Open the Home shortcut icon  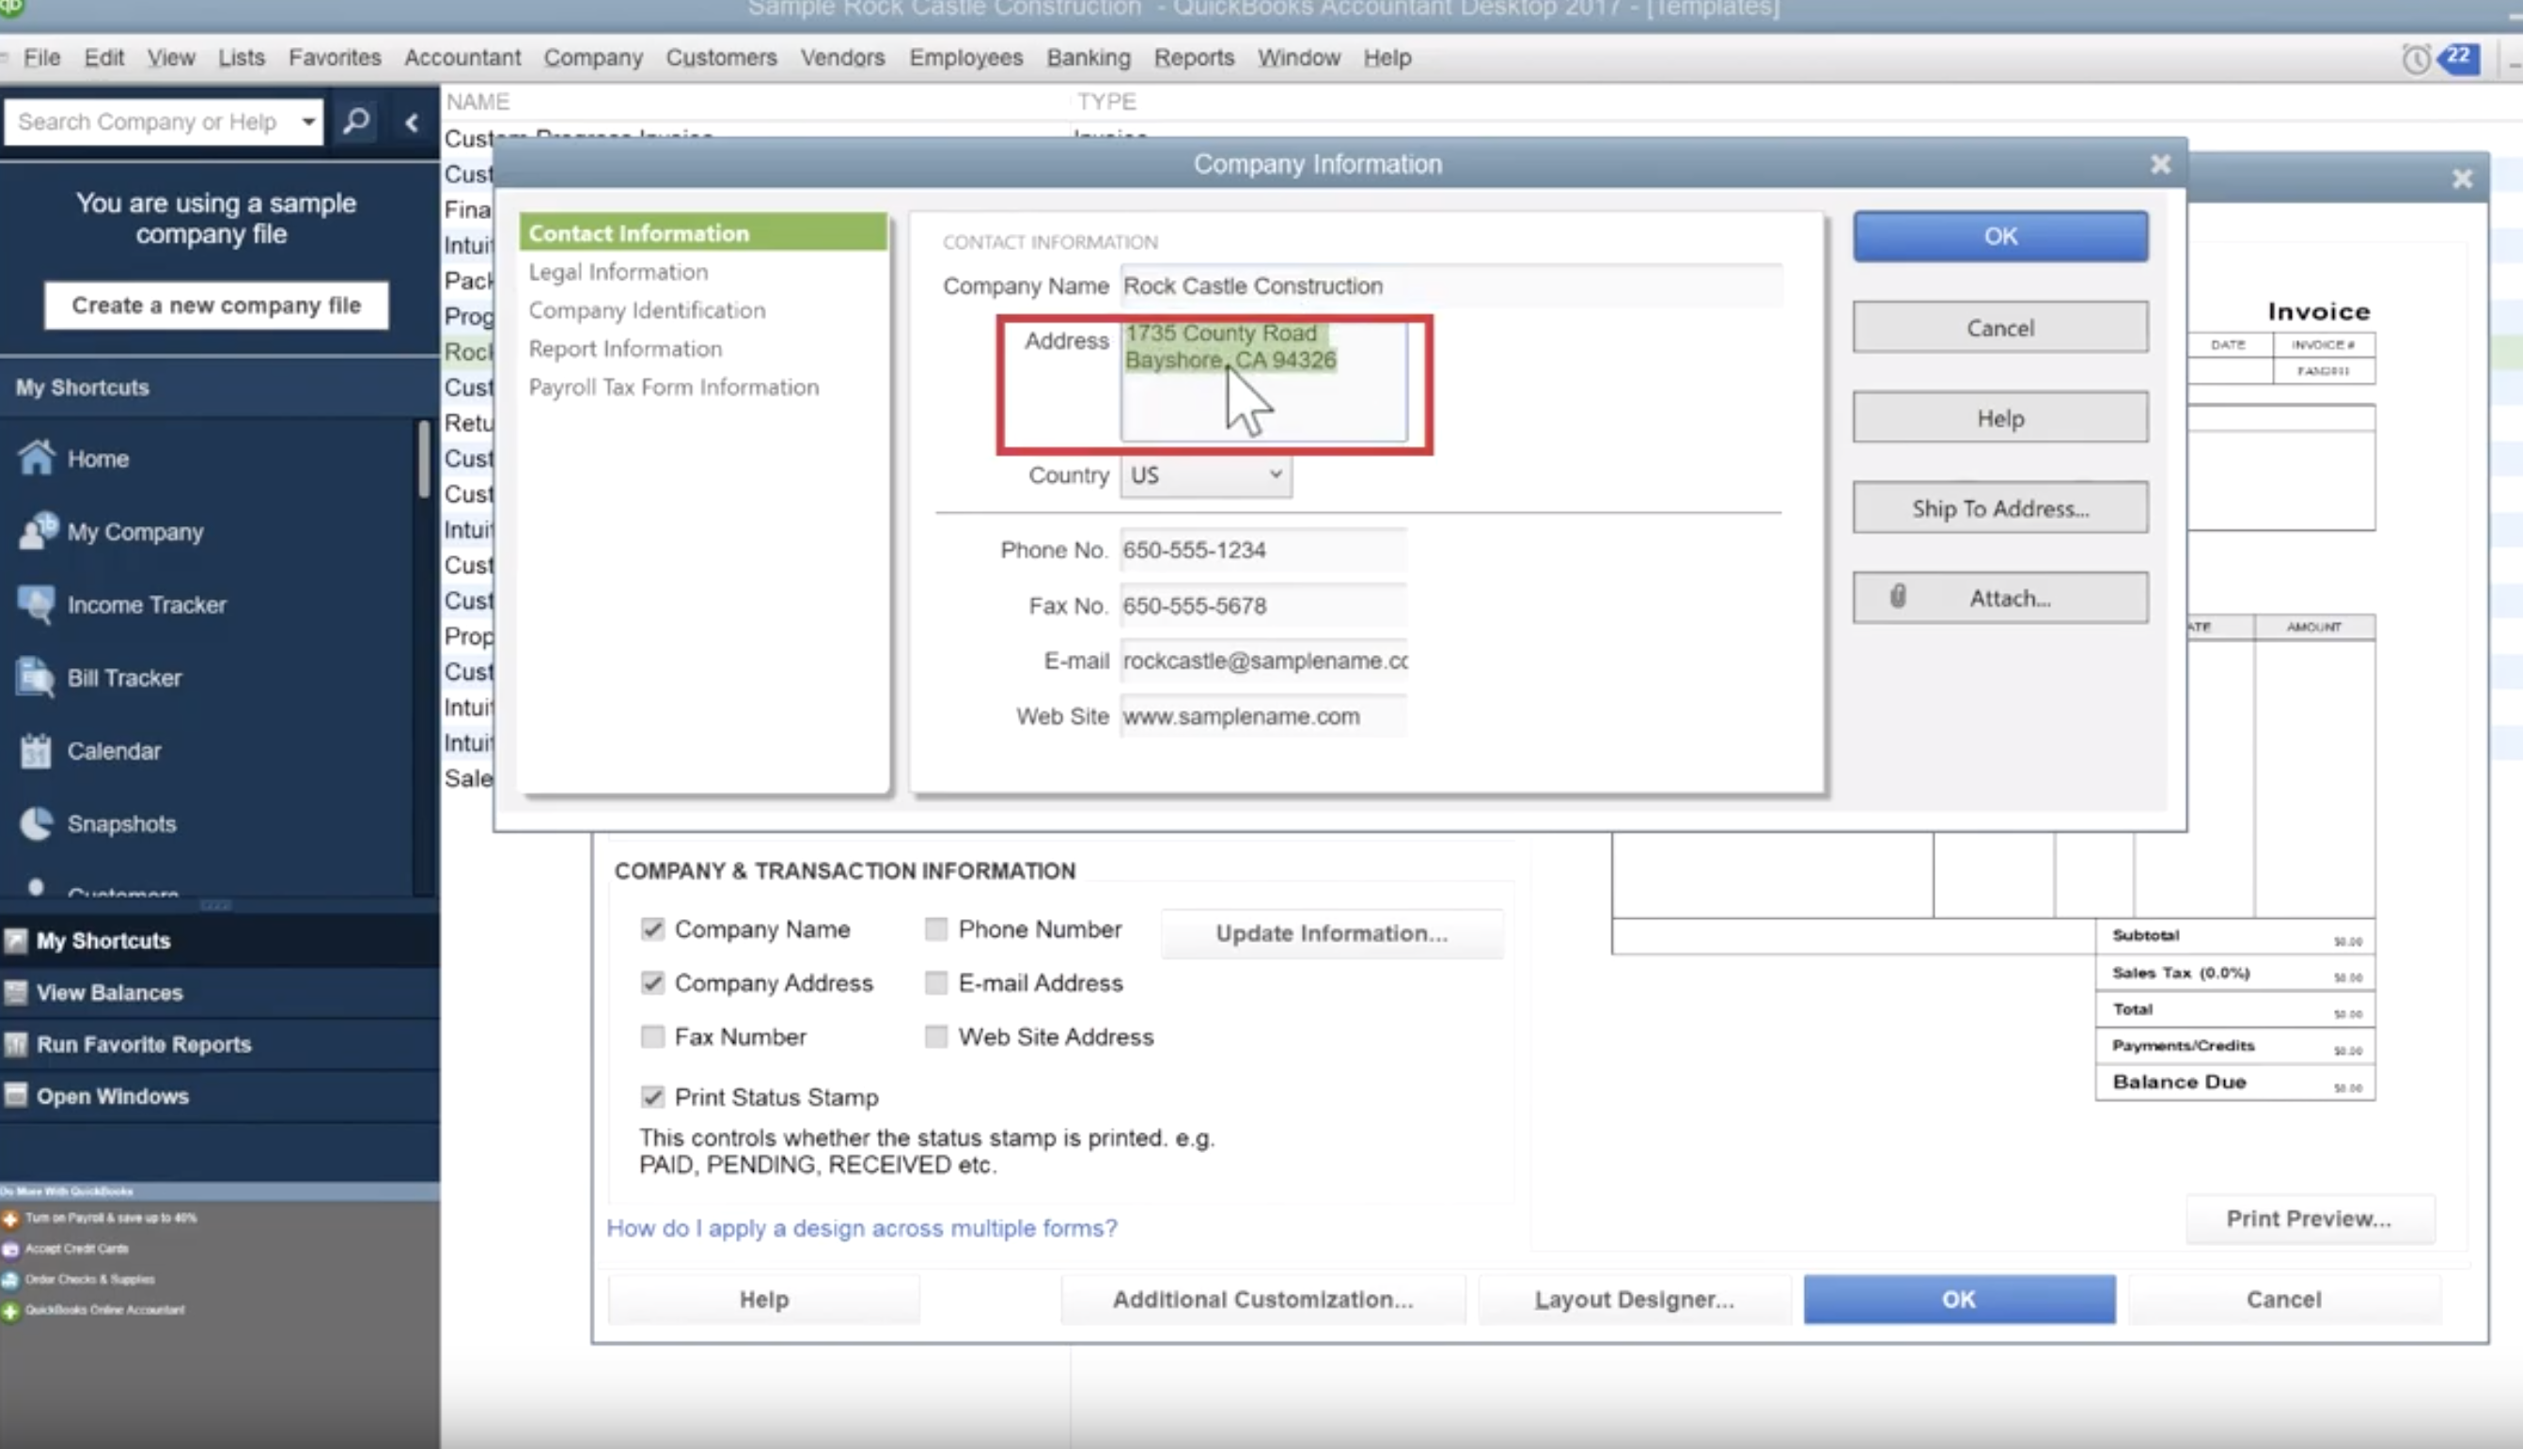click(37, 458)
